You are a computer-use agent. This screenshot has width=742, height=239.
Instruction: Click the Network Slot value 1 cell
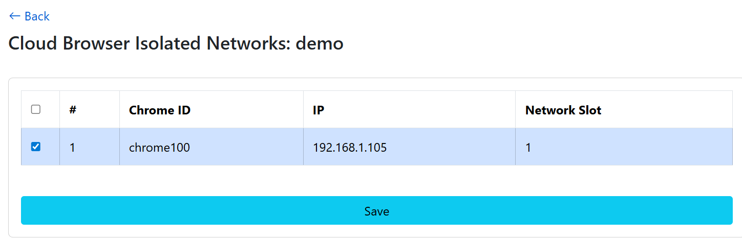point(624,147)
